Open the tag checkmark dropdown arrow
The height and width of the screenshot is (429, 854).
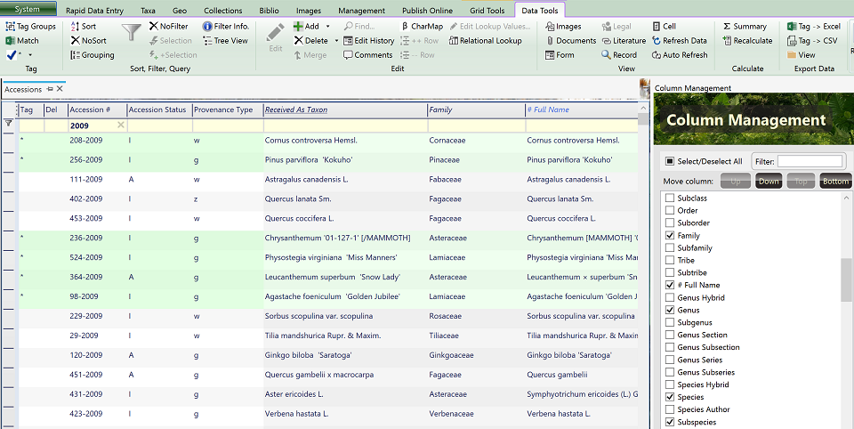30,54
